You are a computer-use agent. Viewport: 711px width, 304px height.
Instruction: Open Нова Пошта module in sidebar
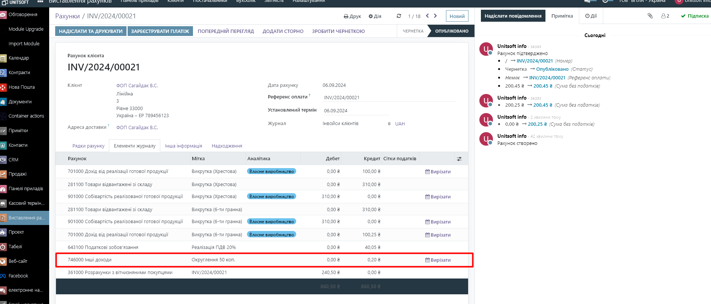[21, 87]
